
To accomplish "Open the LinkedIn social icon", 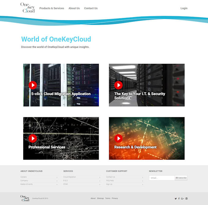I will point(186,199).
